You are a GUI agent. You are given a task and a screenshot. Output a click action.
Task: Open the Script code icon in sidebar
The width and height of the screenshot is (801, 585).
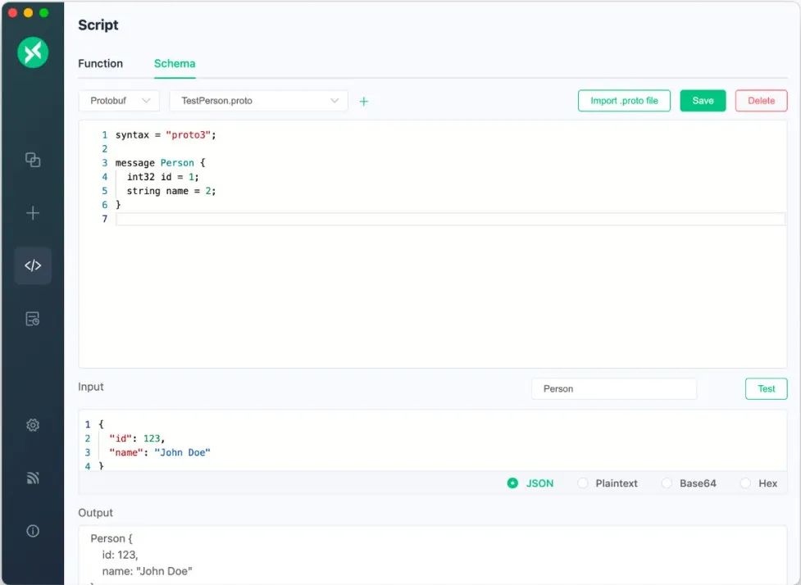[x=33, y=265]
